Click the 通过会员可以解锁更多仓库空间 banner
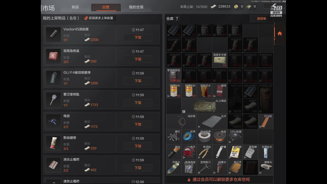 click(x=220, y=179)
